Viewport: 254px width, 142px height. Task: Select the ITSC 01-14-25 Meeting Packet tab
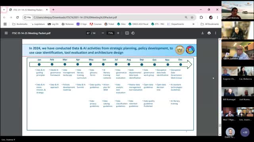point(29,10)
